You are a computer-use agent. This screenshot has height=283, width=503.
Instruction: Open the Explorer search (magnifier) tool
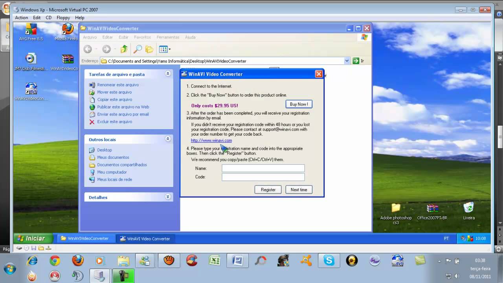[x=137, y=49]
